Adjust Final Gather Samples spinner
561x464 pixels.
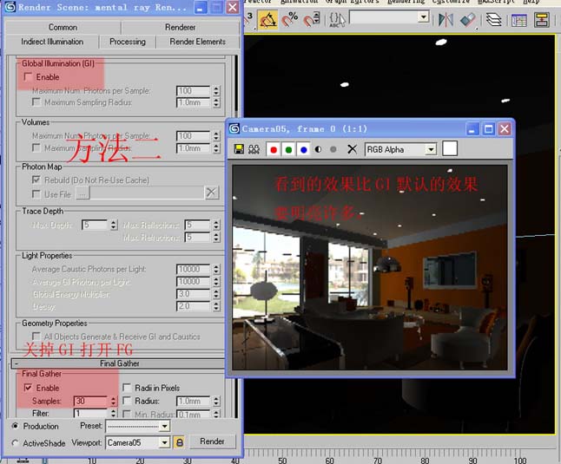[x=113, y=401]
